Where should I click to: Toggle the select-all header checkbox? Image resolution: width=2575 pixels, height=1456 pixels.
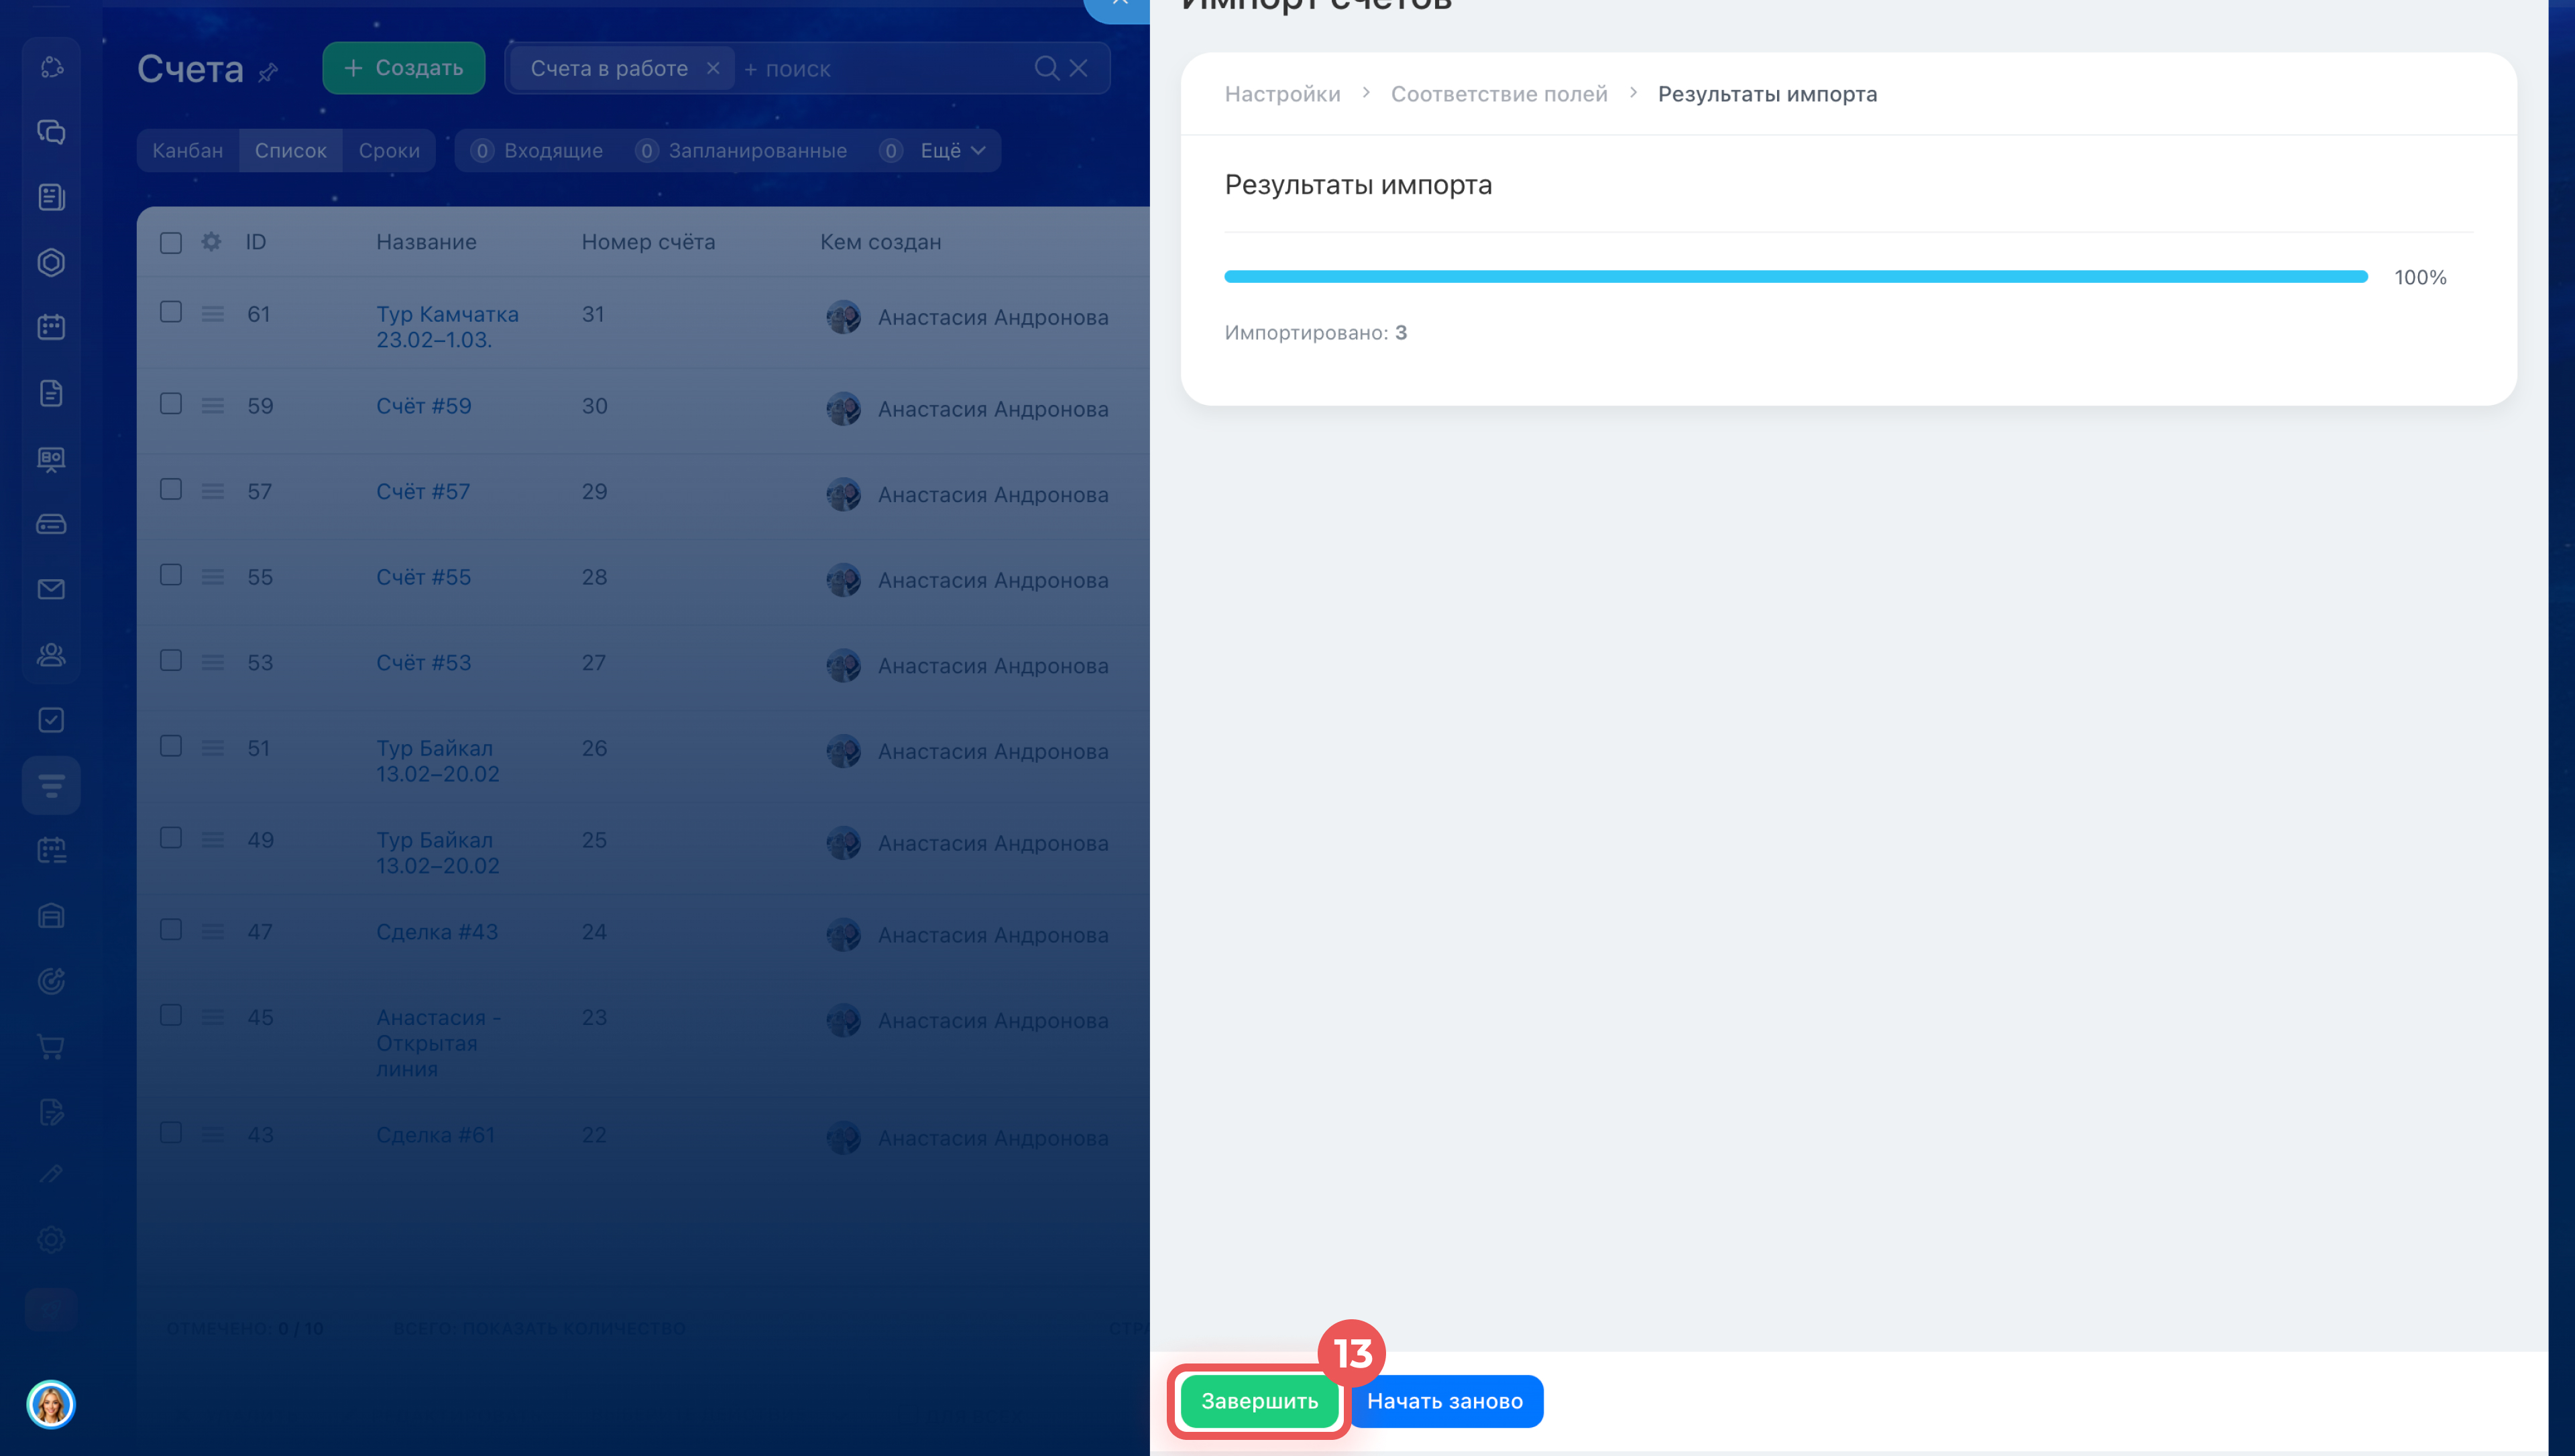coord(171,242)
